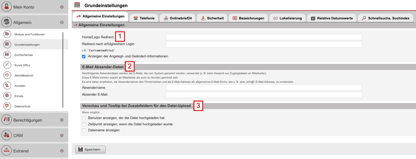Open the Emojis smiley icon
Image resolution: width=416 pixels, height=159 pixels.
coord(7,96)
